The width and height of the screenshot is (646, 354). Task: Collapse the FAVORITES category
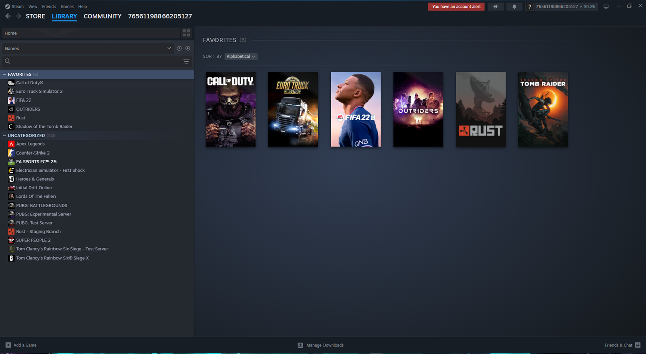click(5, 74)
